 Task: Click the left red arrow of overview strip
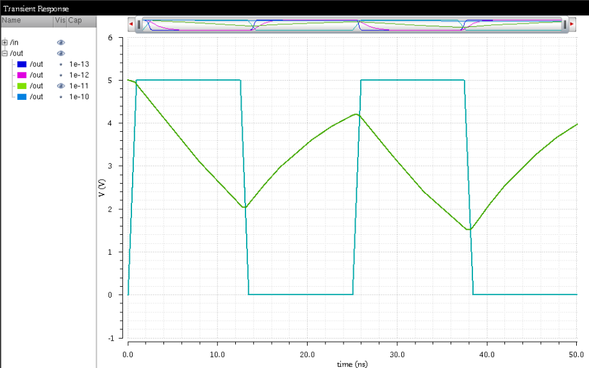[x=131, y=24]
